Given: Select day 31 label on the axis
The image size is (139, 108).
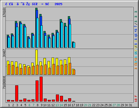Looking at the screenshot, I should 130,105.
